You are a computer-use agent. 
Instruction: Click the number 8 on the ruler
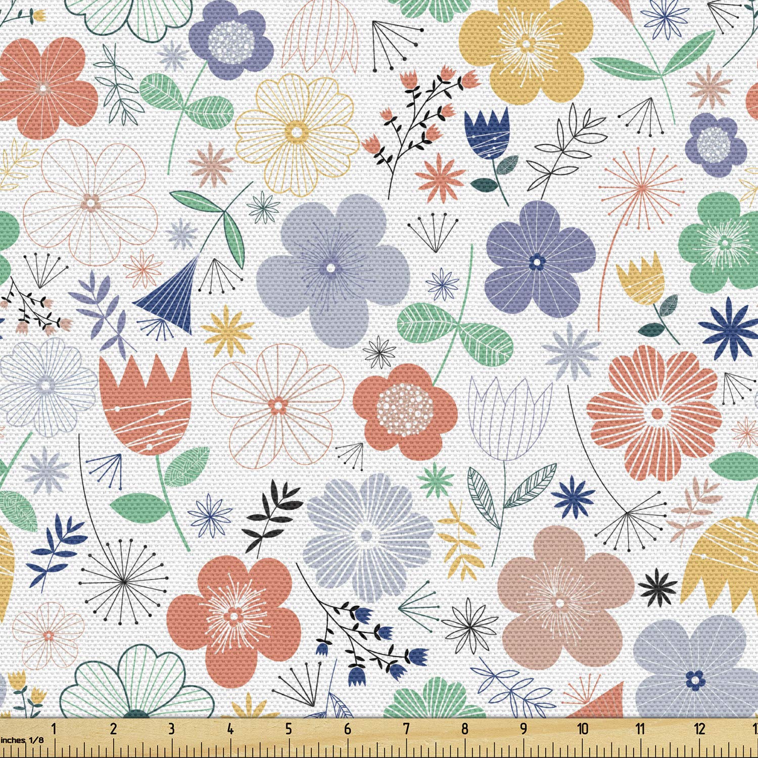coord(464,728)
